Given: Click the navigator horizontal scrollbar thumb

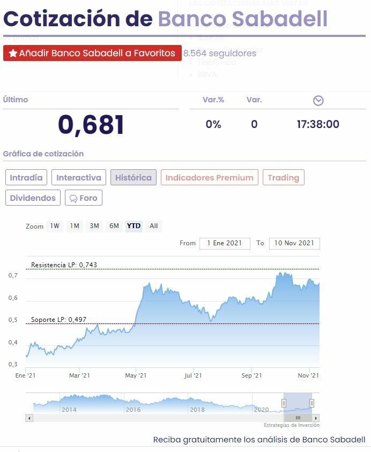Looking at the screenshot, I should tap(298, 418).
